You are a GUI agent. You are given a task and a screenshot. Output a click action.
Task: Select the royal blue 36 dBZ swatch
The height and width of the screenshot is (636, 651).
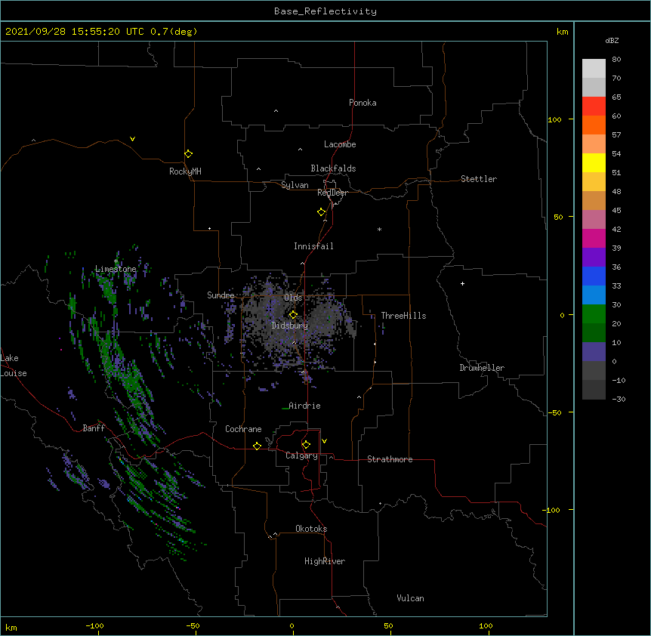pyautogui.click(x=594, y=276)
